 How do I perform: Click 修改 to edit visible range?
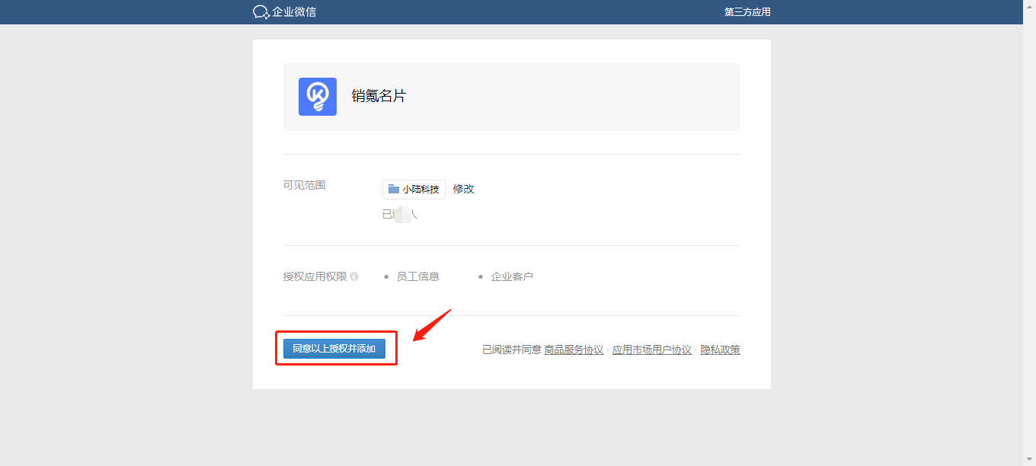click(x=464, y=189)
